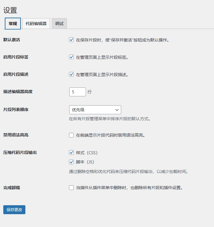This screenshot has height=227, width=214.
Task: Toggle the 默认激活 checkbox
Action: point(71,40)
